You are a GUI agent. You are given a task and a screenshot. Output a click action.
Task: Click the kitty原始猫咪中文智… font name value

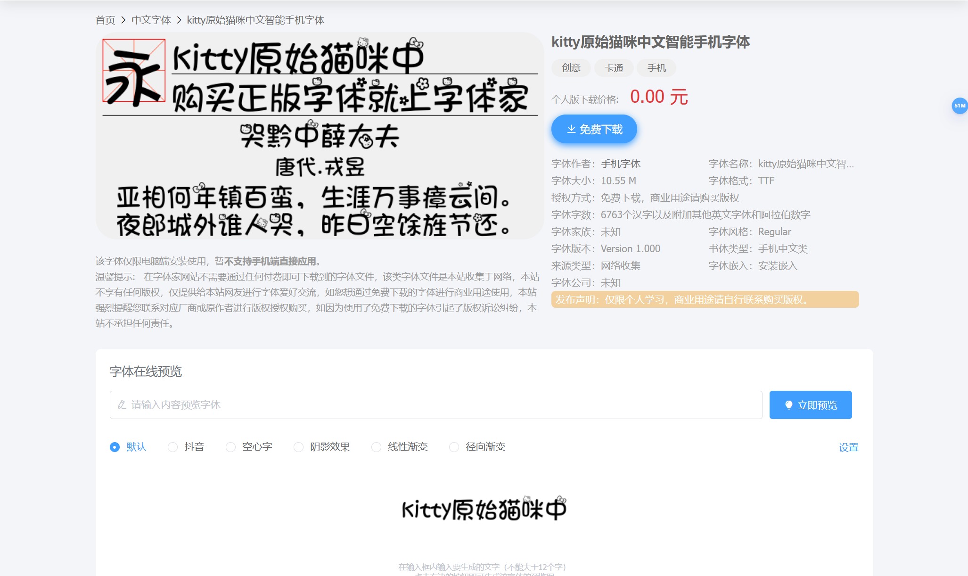pos(806,164)
